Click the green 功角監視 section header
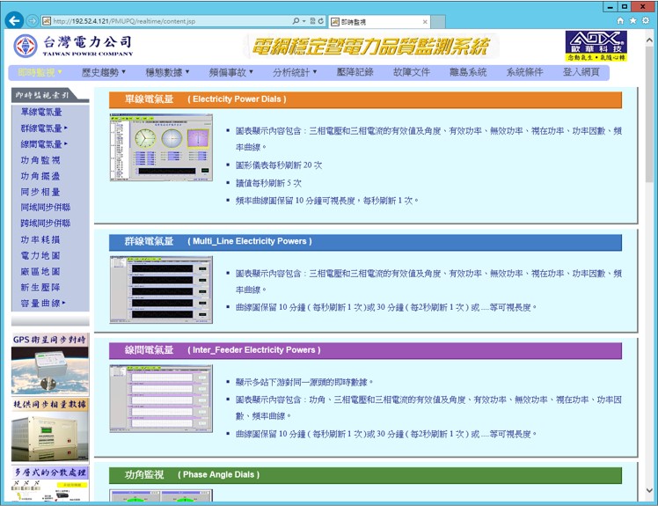658x506 pixels. 365,475
